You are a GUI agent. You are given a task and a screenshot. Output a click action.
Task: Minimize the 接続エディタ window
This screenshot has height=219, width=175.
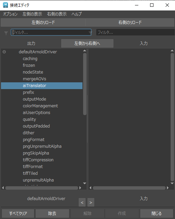pos(137,5)
